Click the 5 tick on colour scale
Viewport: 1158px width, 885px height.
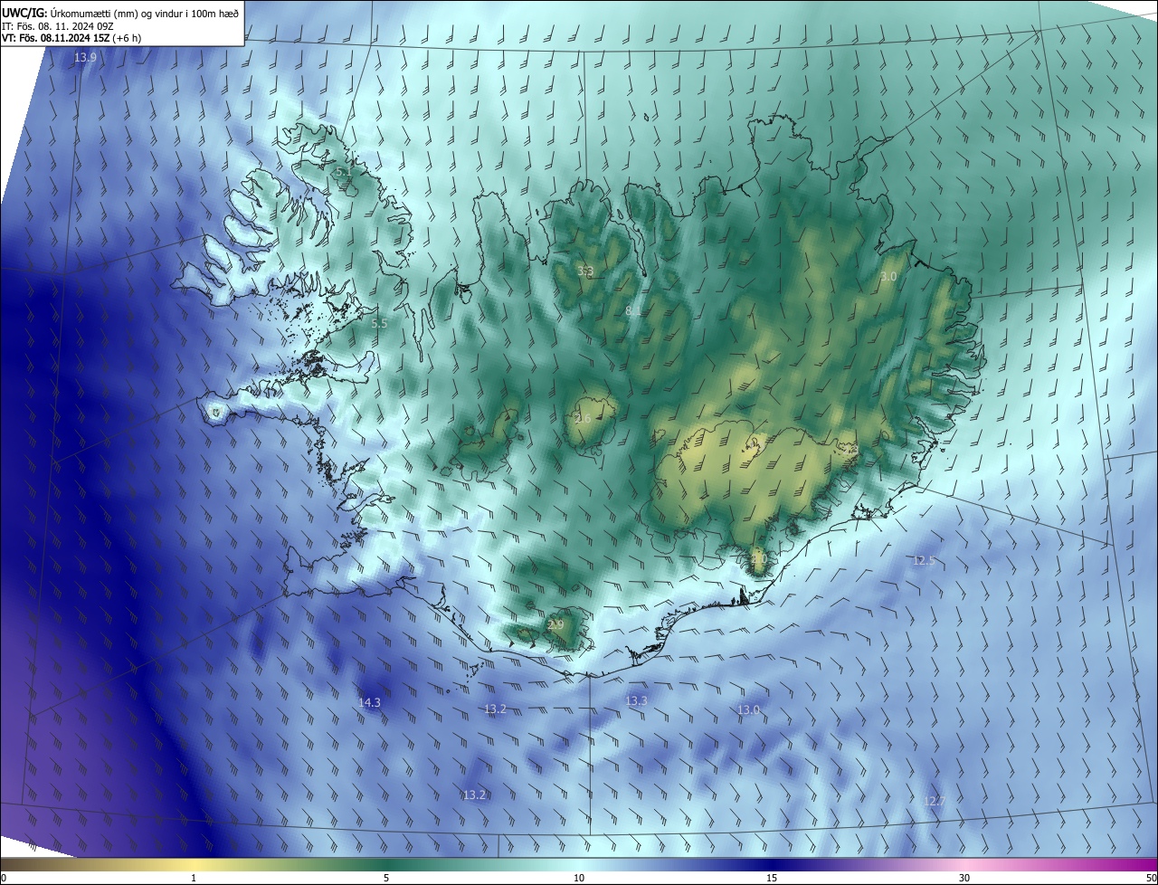coord(386,878)
